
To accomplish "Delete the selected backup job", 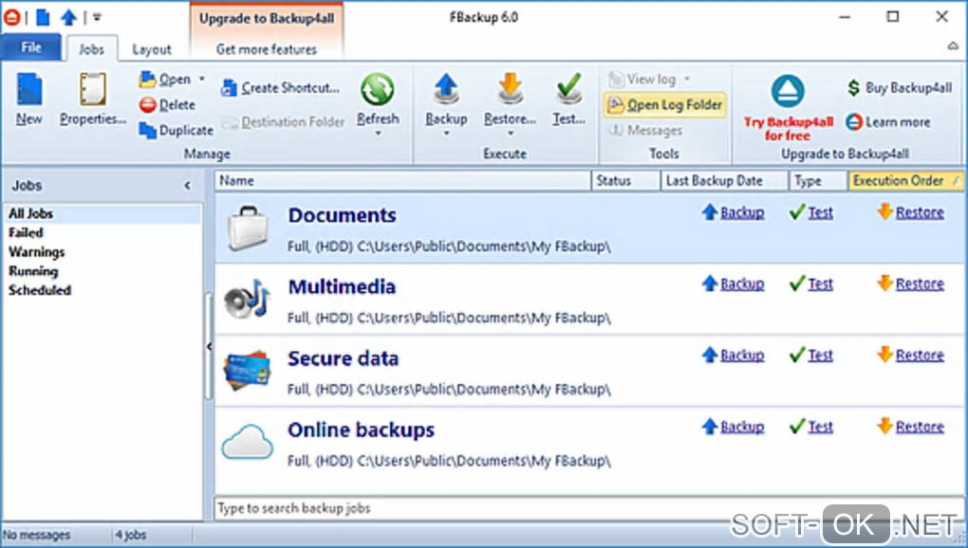I will click(x=167, y=105).
